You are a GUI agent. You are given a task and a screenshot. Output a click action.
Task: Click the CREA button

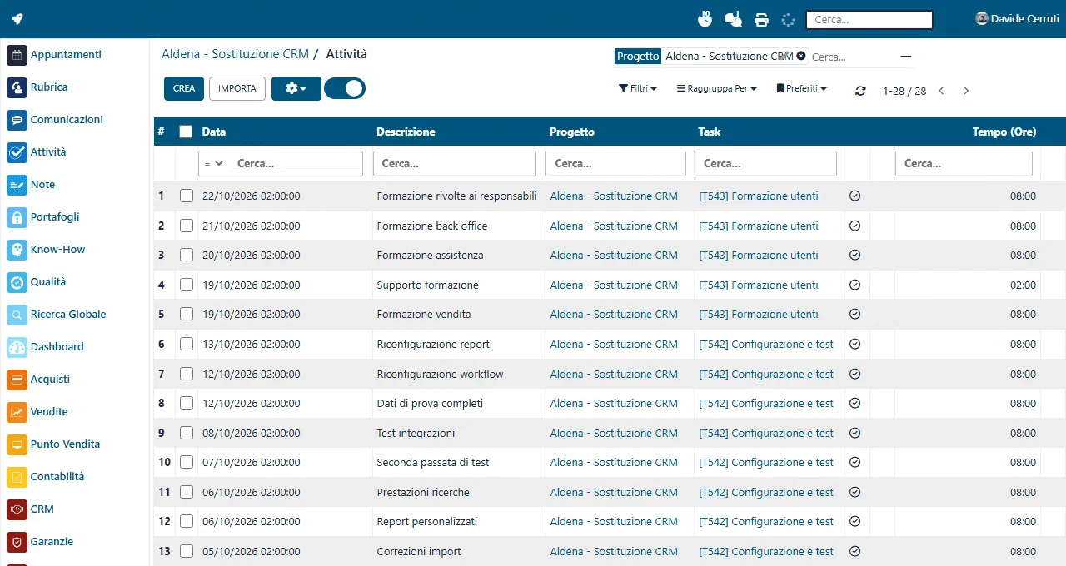(x=184, y=88)
